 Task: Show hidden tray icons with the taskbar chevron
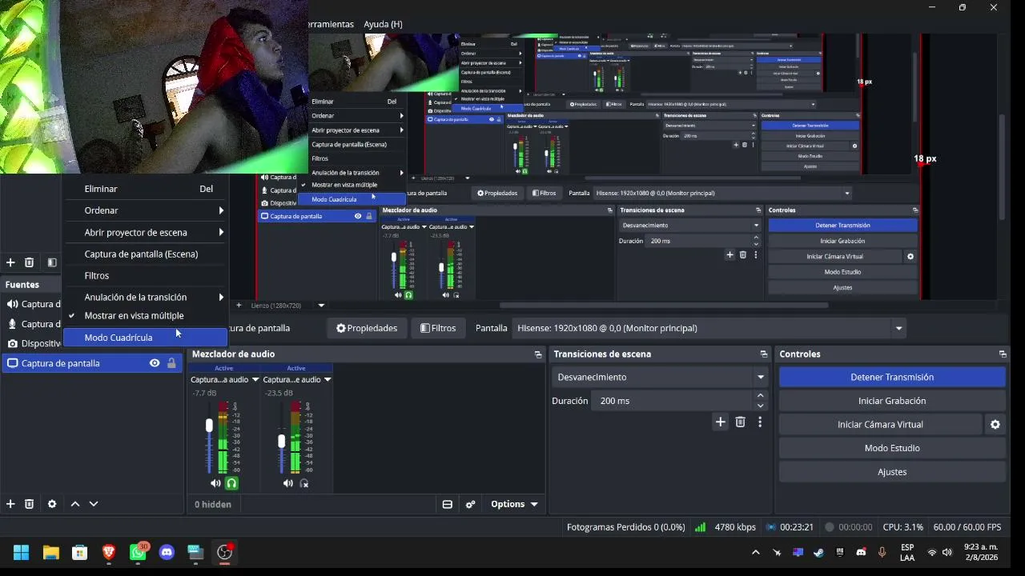click(x=755, y=552)
